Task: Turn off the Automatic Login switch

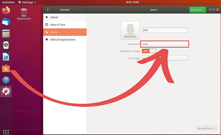Action: (x=149, y=51)
